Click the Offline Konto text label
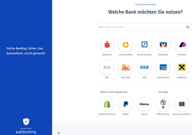192x135 pixels. [163, 114]
